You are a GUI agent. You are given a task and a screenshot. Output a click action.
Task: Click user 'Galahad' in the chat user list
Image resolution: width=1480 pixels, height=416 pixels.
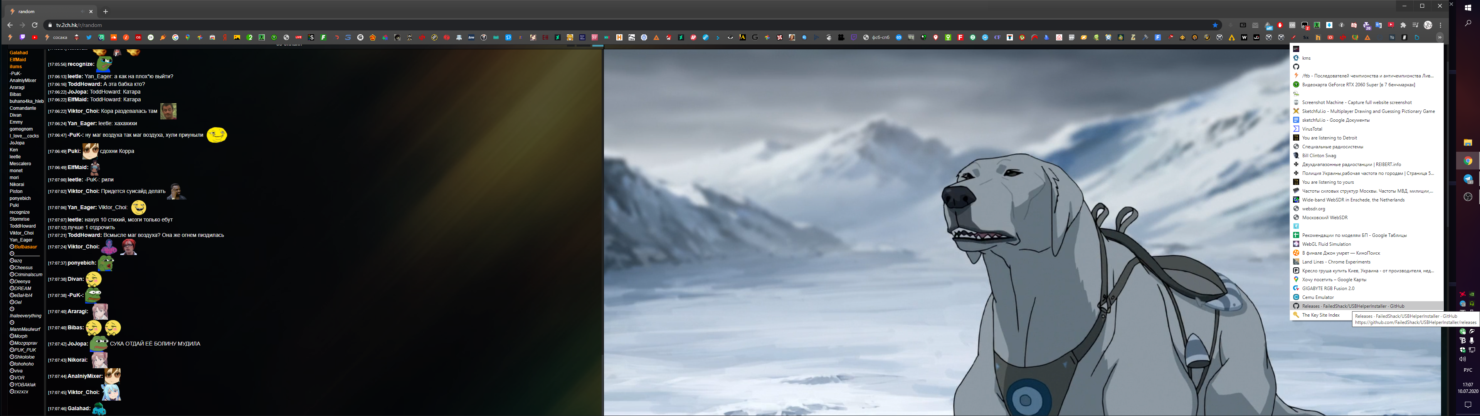[18, 53]
